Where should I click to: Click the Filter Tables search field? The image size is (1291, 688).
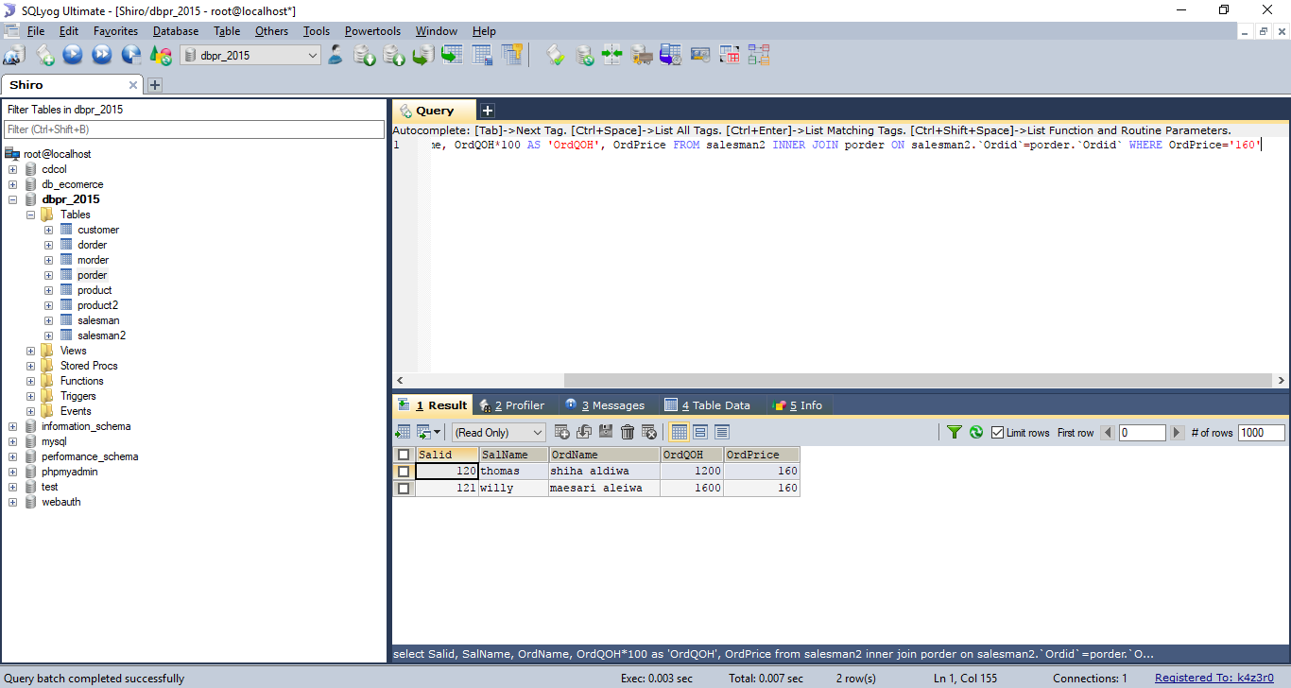click(195, 129)
